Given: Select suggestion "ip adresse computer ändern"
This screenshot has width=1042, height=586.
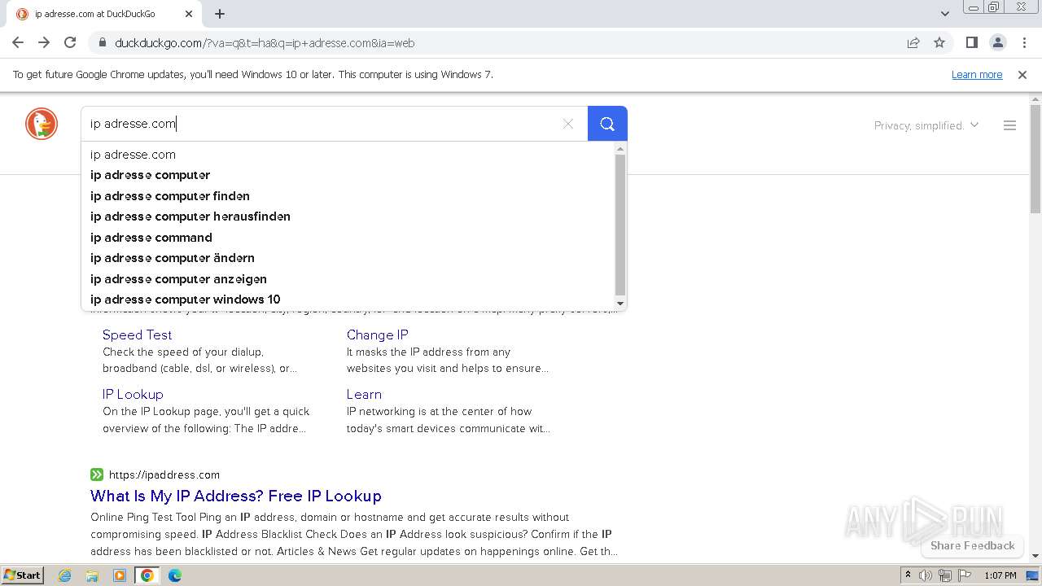Looking at the screenshot, I should (x=348, y=258).
